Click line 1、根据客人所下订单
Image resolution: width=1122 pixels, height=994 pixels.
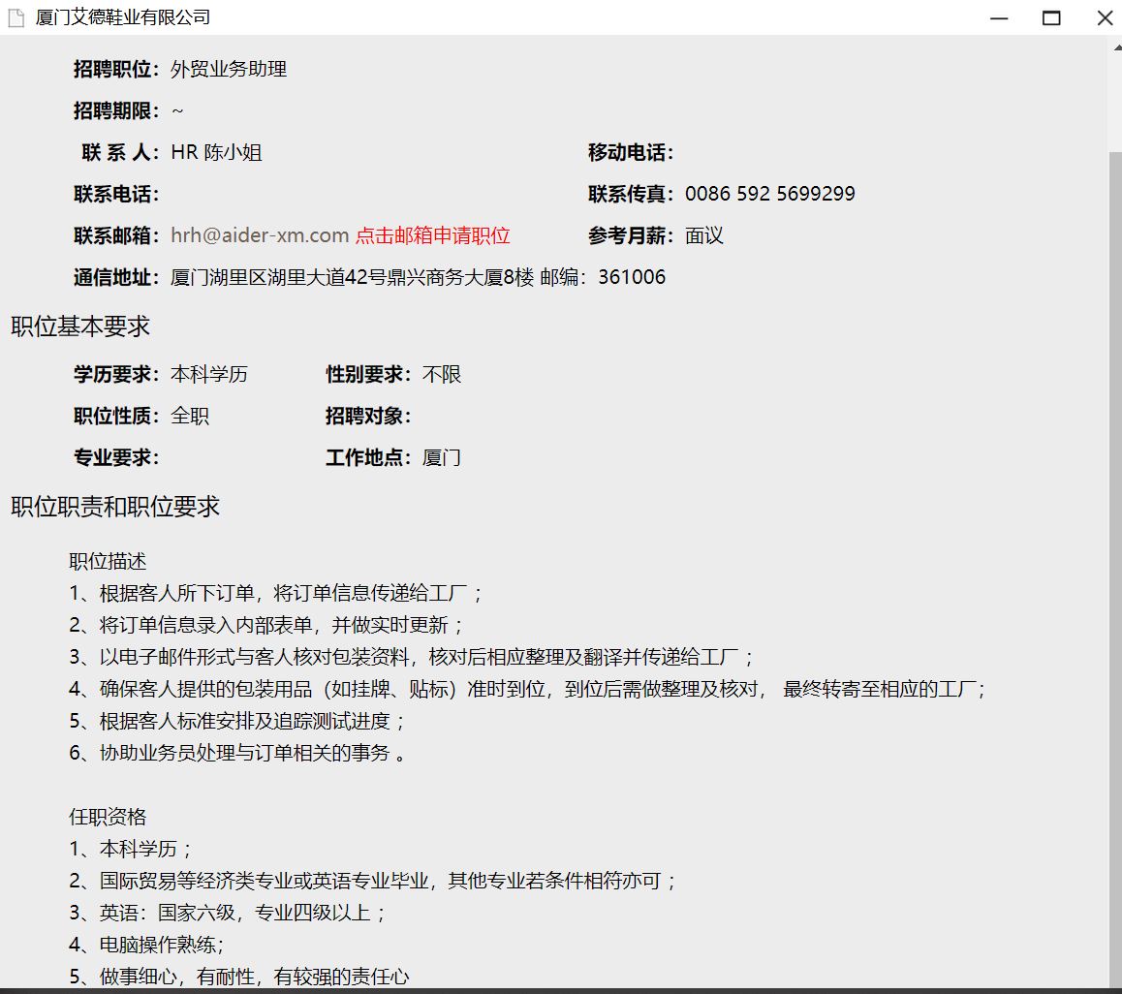click(x=276, y=593)
